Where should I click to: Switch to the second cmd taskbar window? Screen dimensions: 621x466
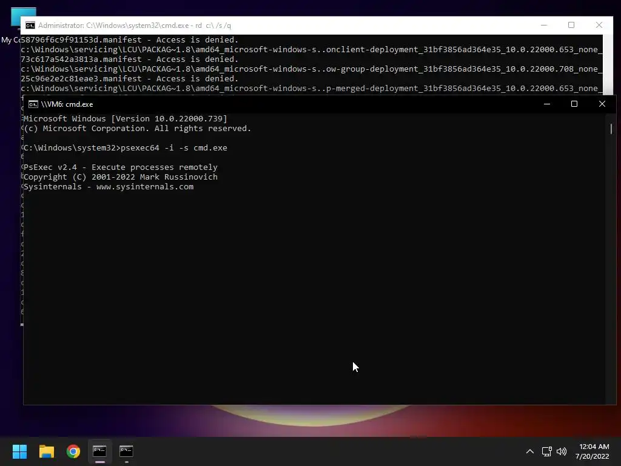click(x=126, y=451)
